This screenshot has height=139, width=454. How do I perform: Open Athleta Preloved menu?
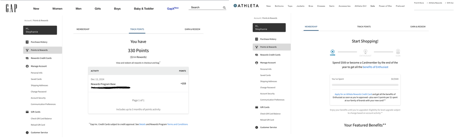400,6
